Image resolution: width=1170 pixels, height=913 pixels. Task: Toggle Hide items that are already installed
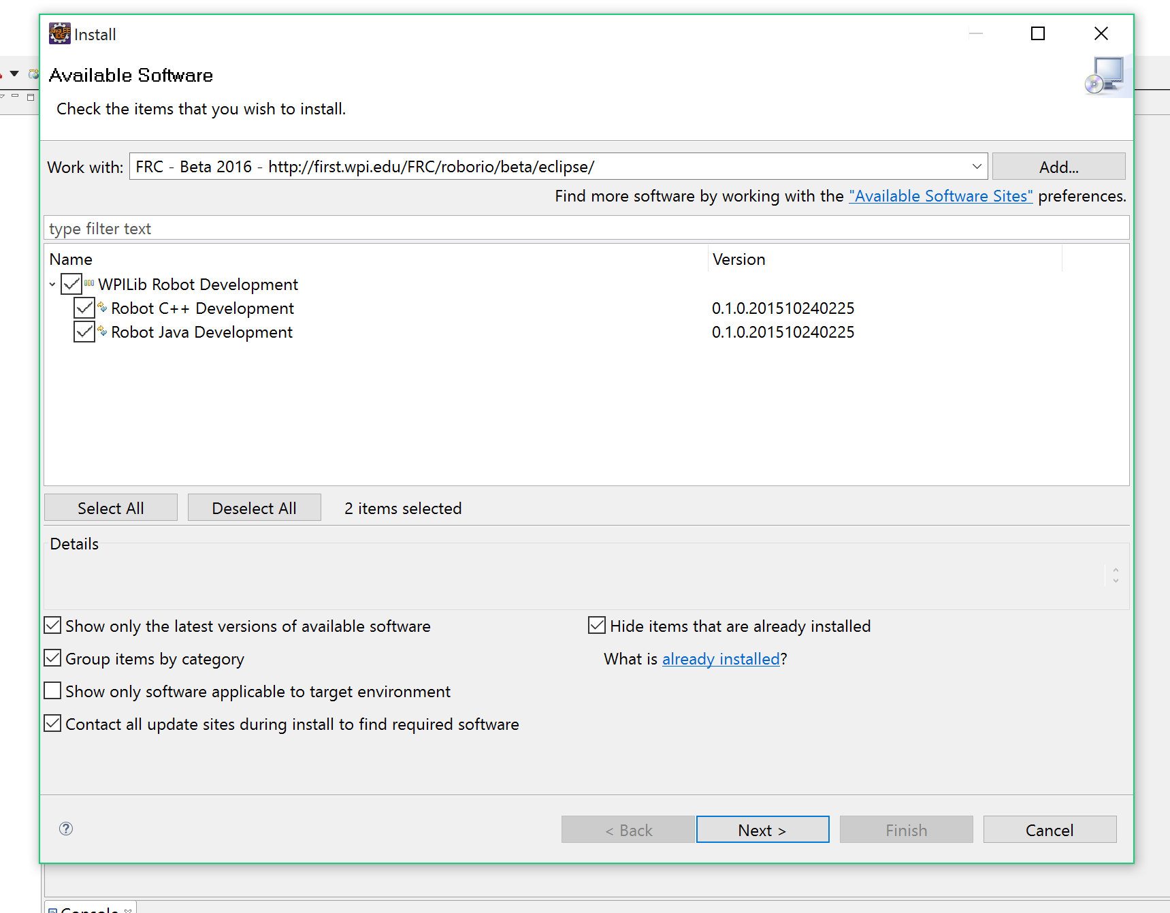pos(597,625)
